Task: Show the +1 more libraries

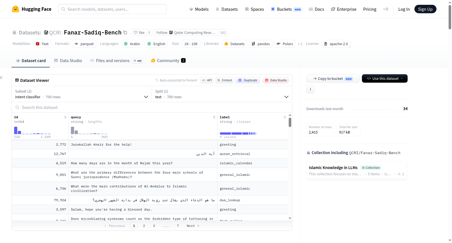Action: point(300,44)
